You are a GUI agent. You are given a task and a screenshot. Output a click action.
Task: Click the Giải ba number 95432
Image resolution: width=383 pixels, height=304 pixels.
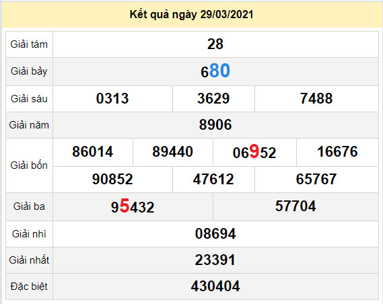133,206
